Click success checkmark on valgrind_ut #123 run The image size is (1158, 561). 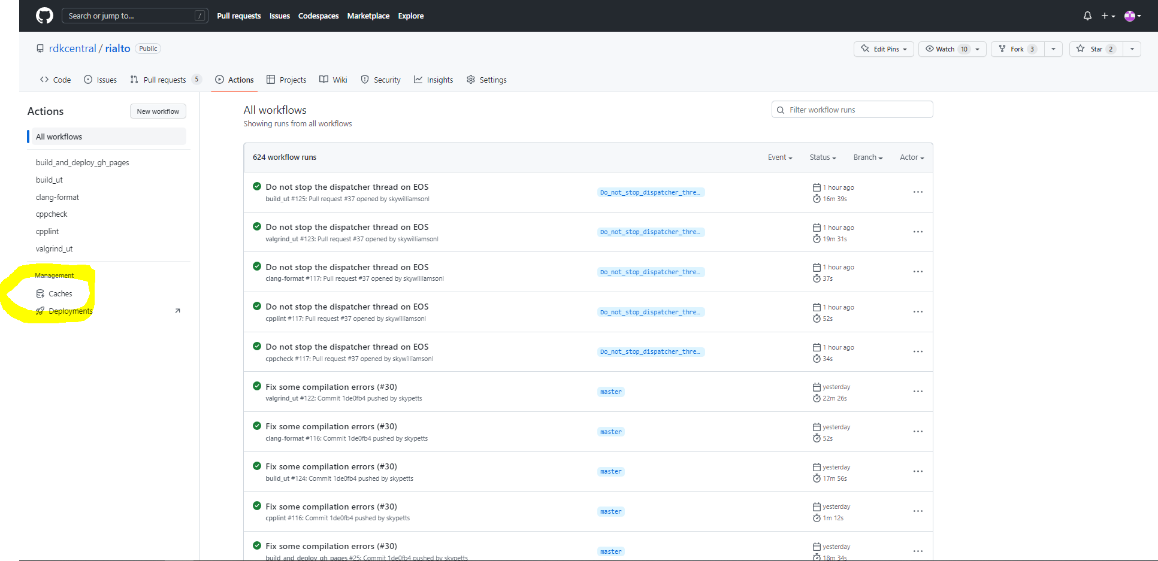click(x=257, y=227)
